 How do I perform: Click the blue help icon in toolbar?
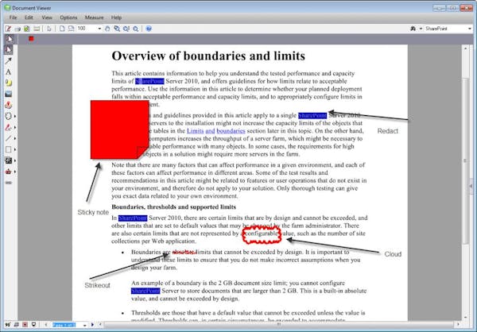coord(149,29)
